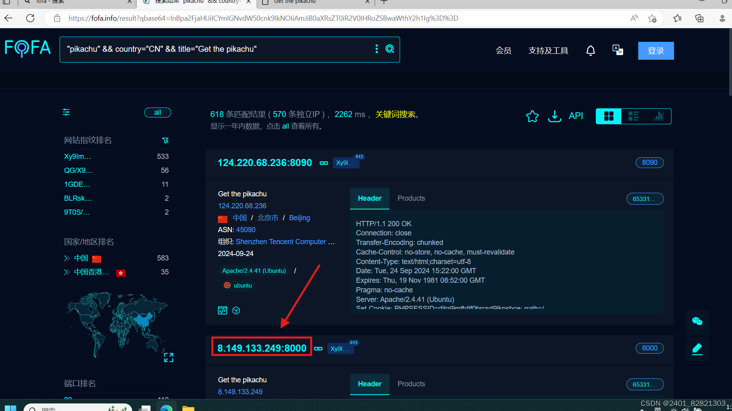
Task: Expand the 中国 country entry
Action: 67,258
